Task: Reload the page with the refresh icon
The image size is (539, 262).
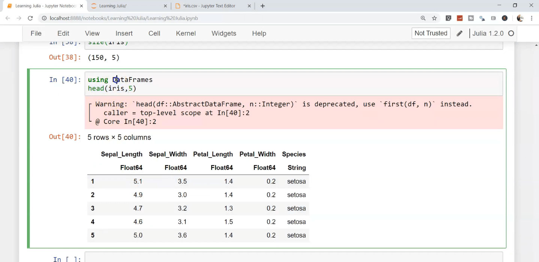Action: tap(30, 18)
